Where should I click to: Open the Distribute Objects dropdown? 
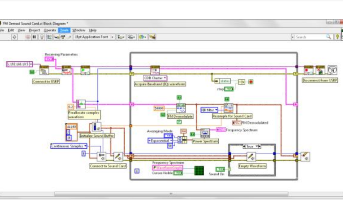[131, 37]
